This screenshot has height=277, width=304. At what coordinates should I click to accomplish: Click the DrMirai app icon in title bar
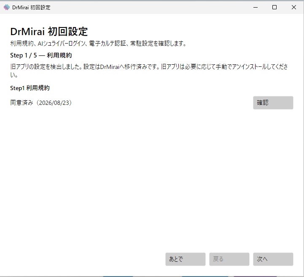pos(7,7)
